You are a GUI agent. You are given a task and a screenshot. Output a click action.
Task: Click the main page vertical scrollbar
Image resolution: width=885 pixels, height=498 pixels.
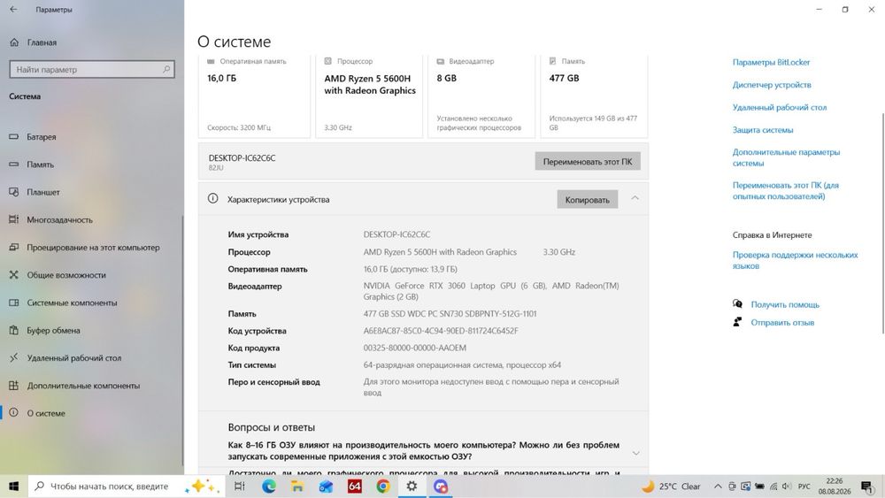[882, 223]
